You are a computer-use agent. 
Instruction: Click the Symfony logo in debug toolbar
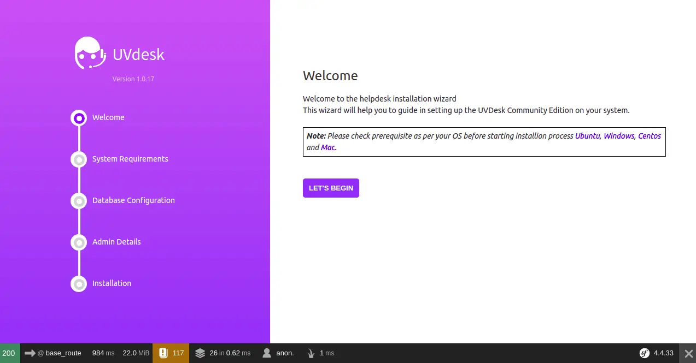[x=645, y=353]
